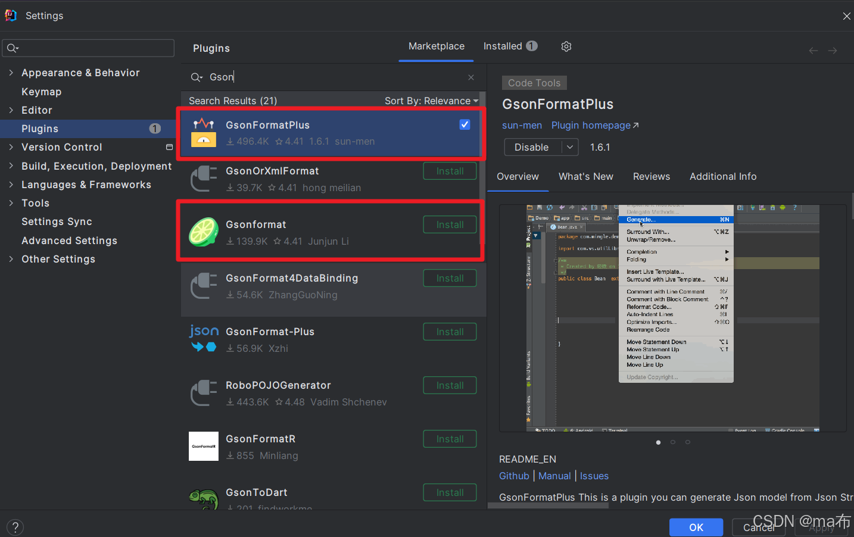This screenshot has height=537, width=854.
Task: Expand Version Control settings node
Action: pos(11,147)
